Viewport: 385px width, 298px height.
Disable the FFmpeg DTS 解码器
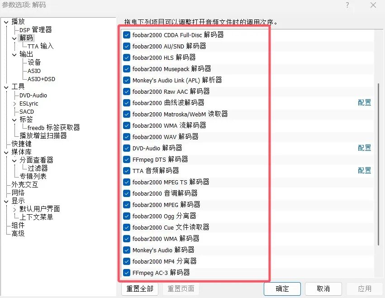(x=126, y=159)
